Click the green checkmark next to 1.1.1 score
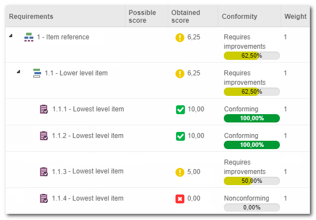The image size is (316, 220). pos(180,110)
